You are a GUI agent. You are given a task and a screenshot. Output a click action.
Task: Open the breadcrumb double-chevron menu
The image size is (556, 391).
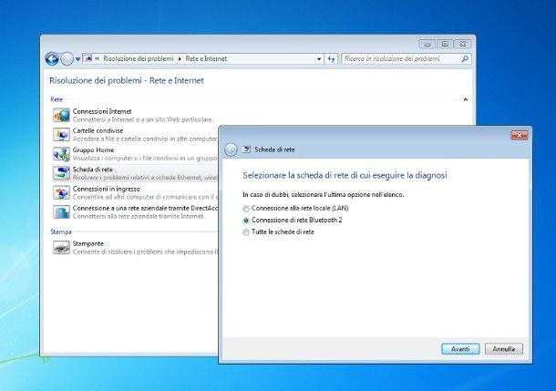coord(98,59)
